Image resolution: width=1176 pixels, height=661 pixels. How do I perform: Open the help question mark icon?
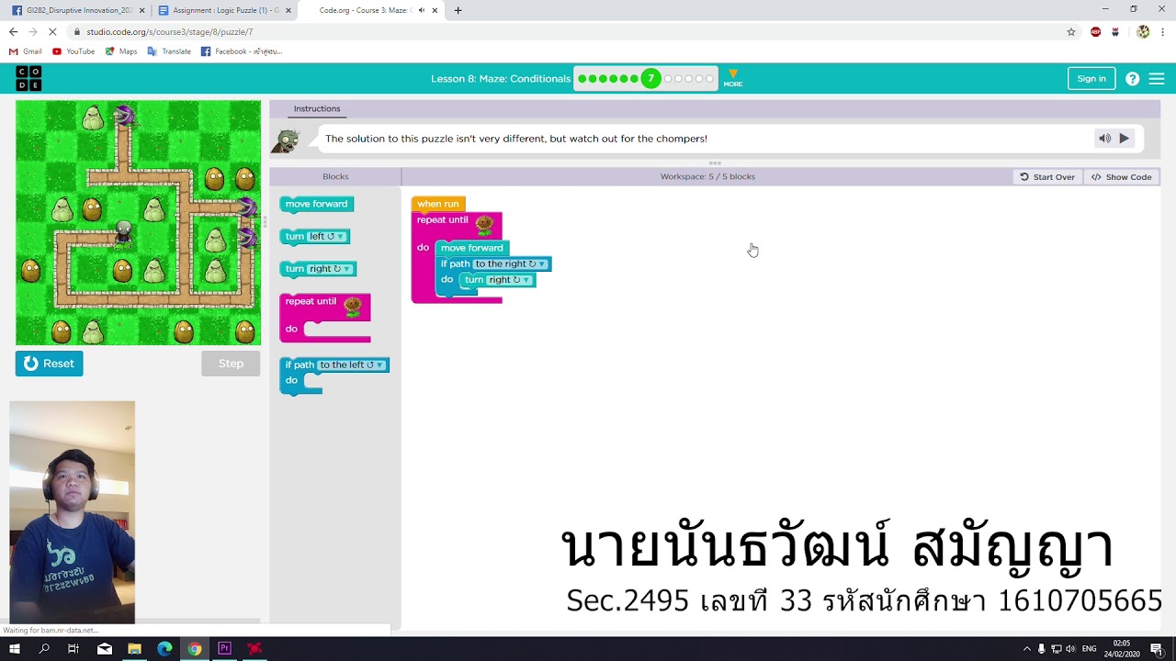point(1132,79)
